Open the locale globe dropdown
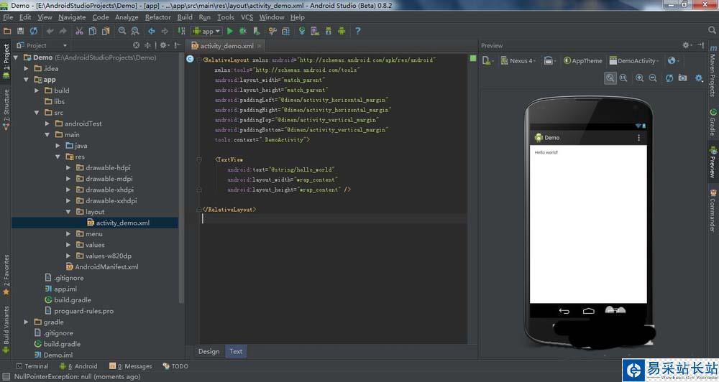The height and width of the screenshot is (382, 719). coord(673,60)
